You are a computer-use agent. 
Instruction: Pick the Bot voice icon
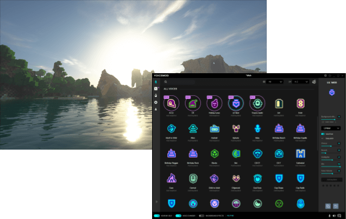(x=236, y=153)
